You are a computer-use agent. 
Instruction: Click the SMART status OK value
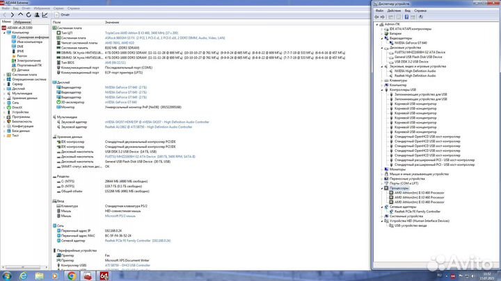(x=107, y=167)
